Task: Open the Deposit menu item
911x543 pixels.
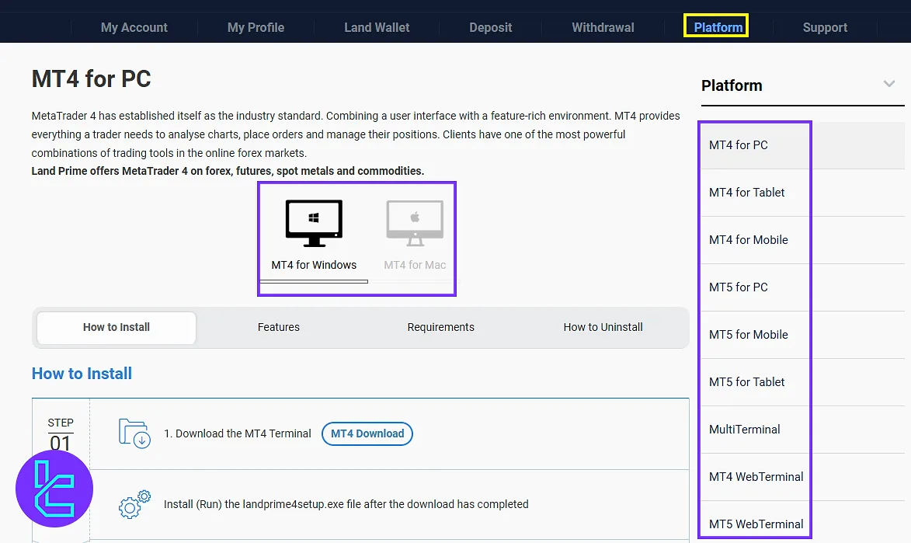Action: click(x=490, y=27)
